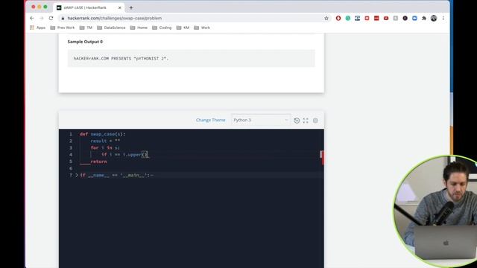This screenshot has height=268, width=477.
Task: View site info via the lock icon
Action: 63,18
